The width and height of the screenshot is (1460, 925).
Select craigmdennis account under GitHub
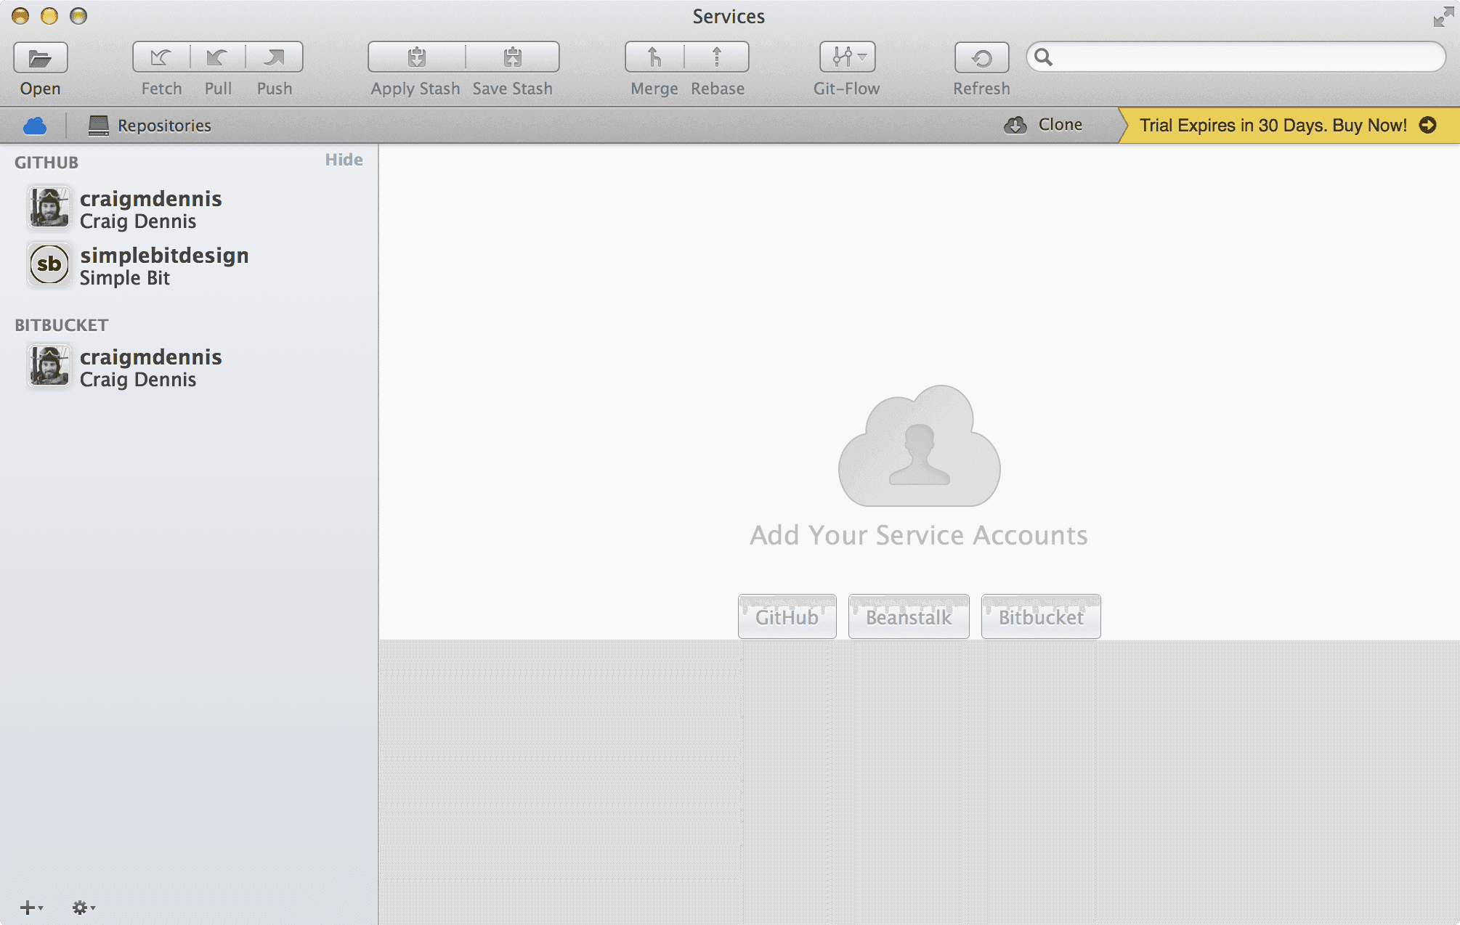[x=189, y=208]
